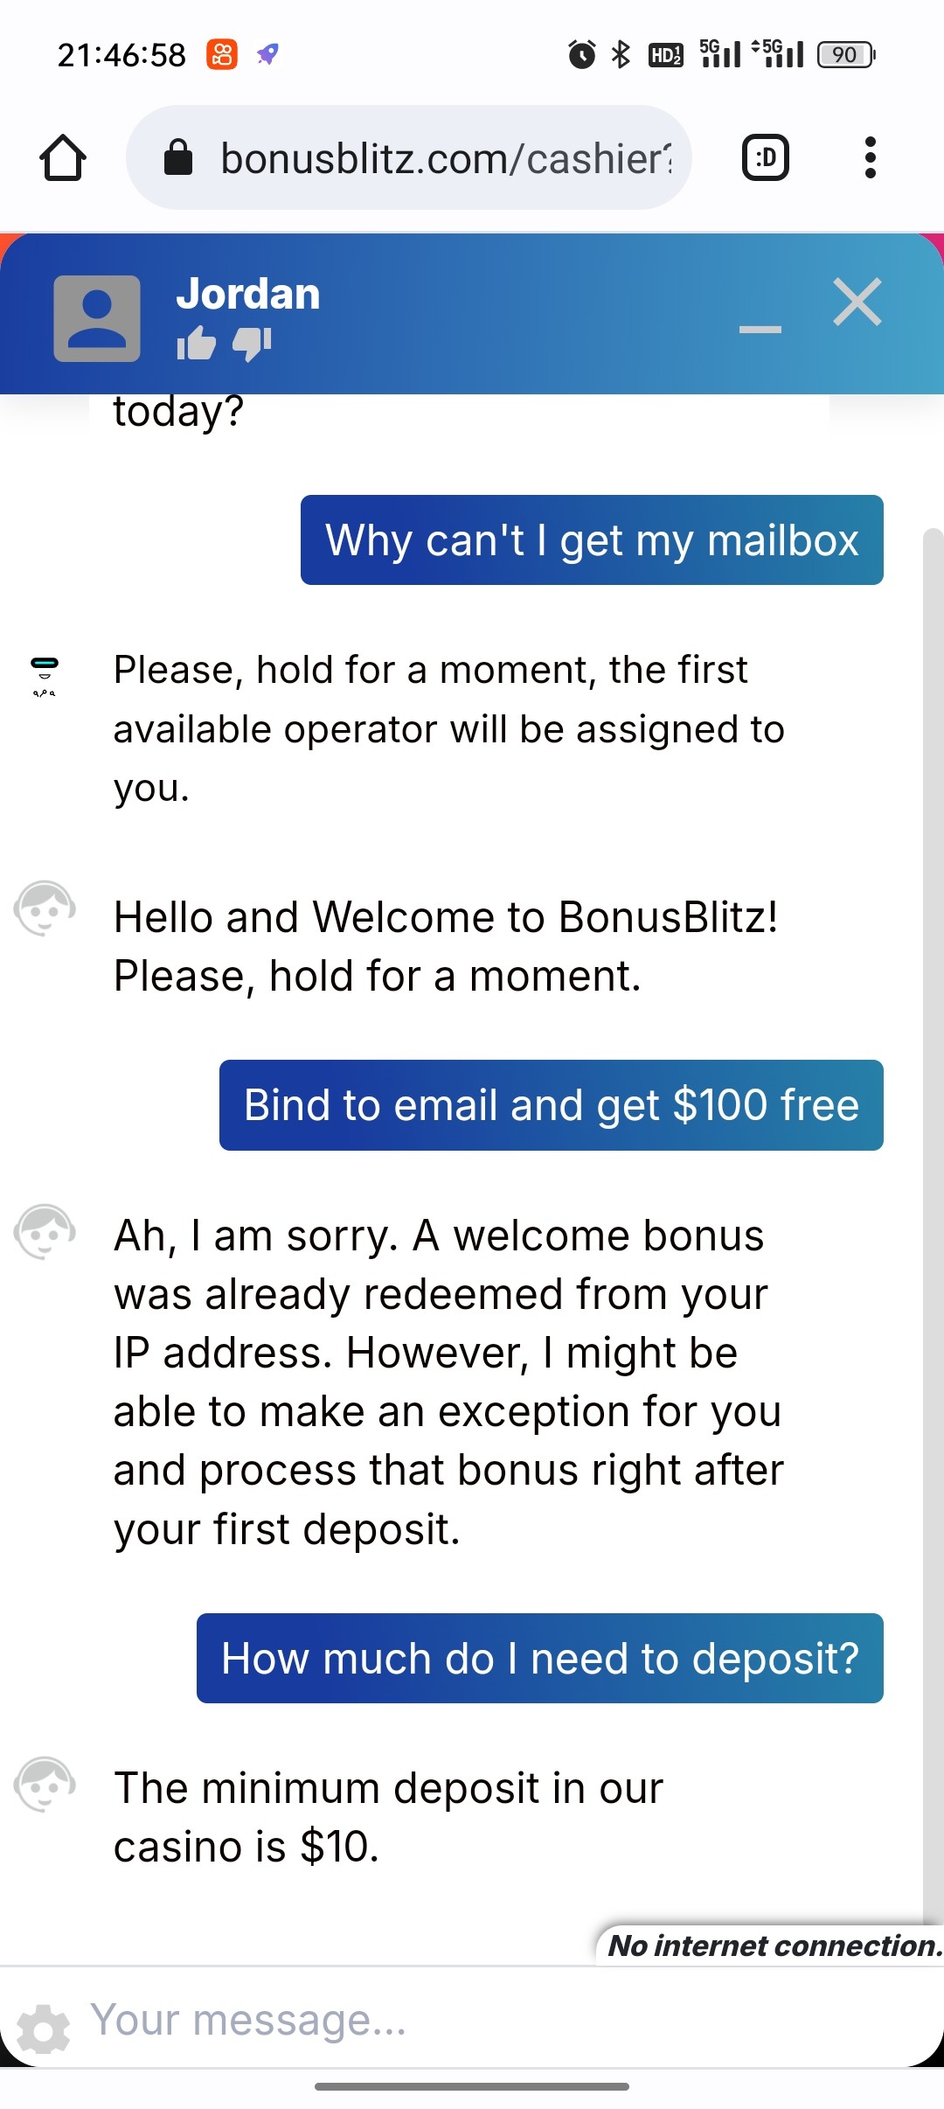Tap agent avatar beside welcome bonus message
Viewport: 944px width, 2109px height.
(x=45, y=1231)
